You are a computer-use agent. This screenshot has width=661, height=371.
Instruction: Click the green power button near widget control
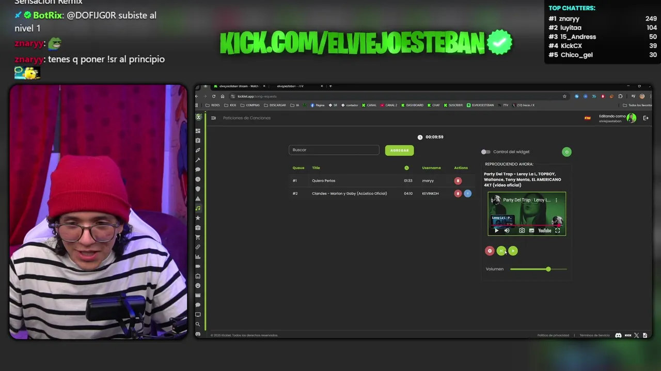[566, 151]
